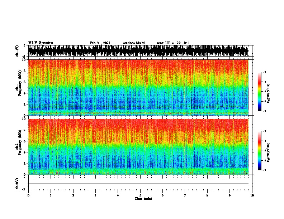Click the flat ch.3 voltage trace line

pos(138,184)
